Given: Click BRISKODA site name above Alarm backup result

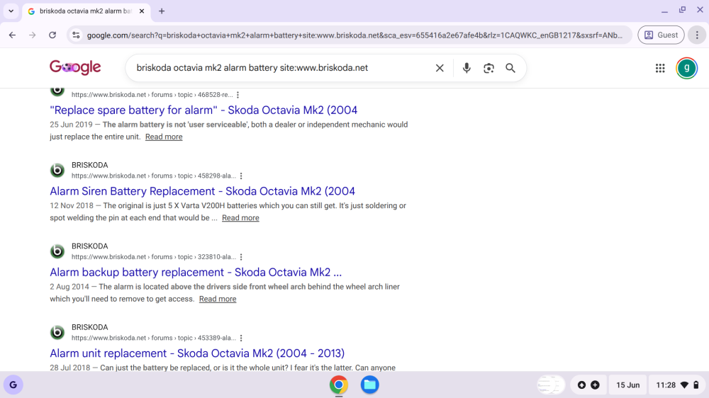Looking at the screenshot, I should (x=89, y=246).
